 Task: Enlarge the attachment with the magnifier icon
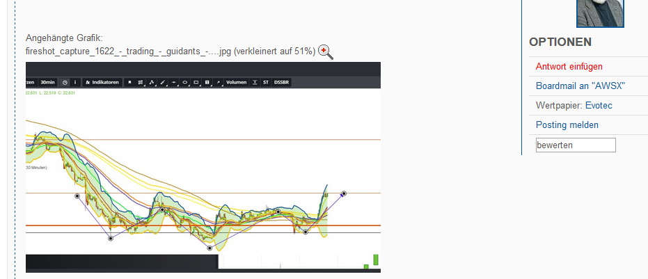point(325,51)
